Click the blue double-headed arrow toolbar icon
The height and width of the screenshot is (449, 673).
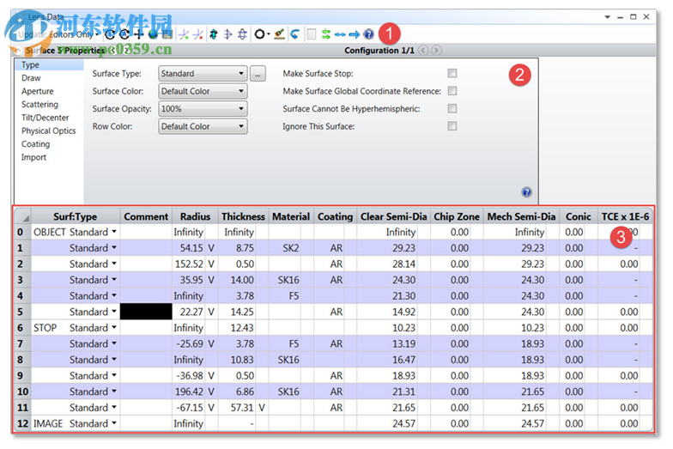(340, 34)
